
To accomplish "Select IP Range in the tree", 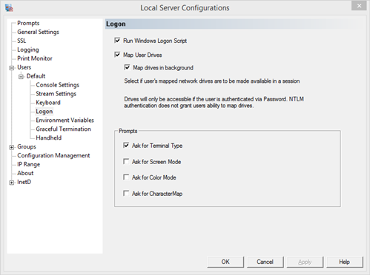I will pos(28,164).
